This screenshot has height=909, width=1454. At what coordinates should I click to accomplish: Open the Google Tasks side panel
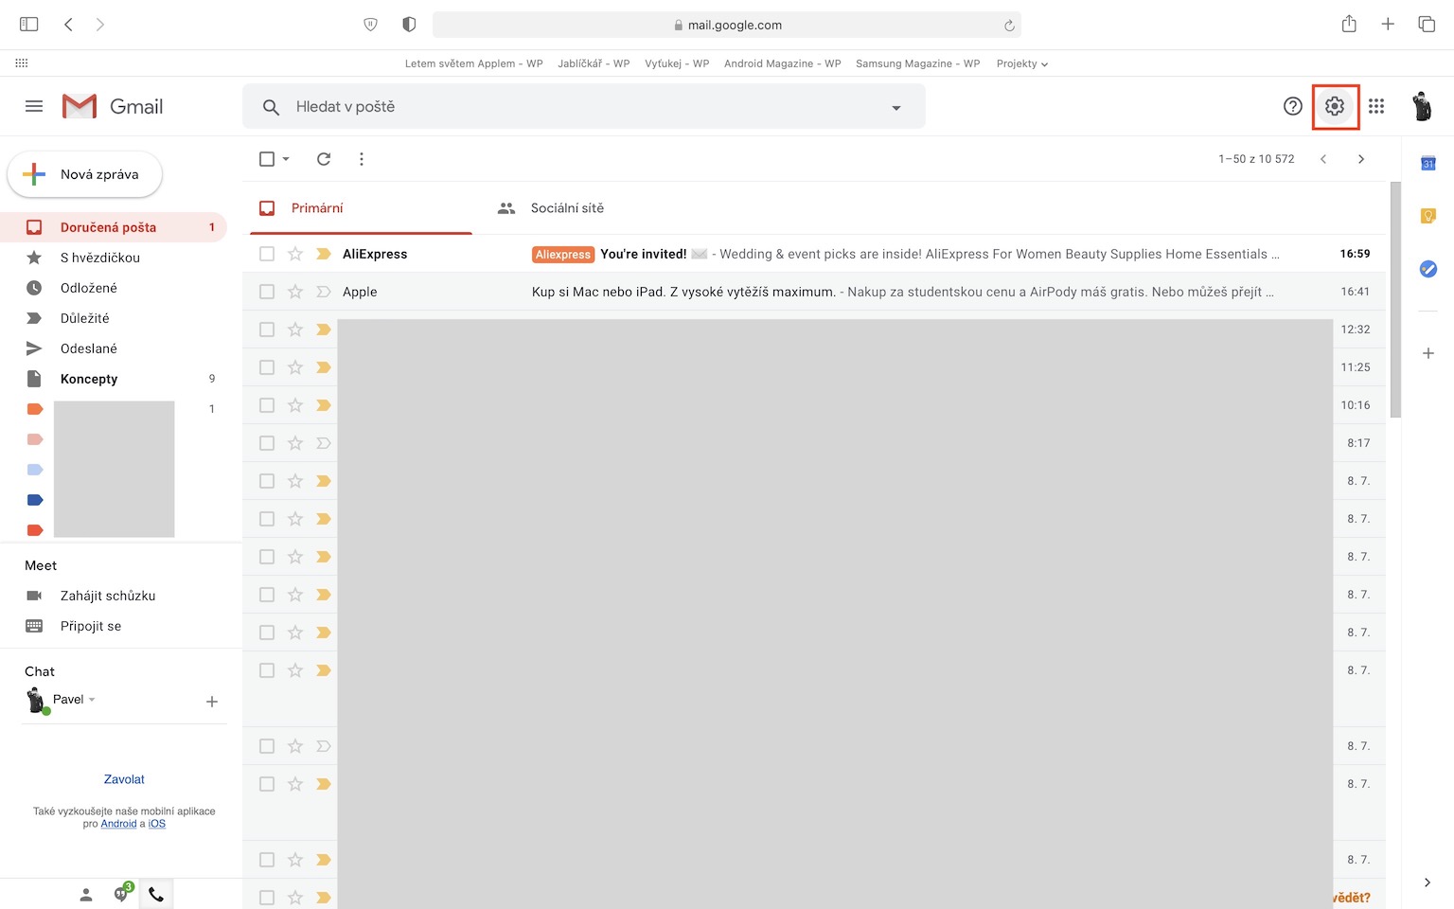1428,270
